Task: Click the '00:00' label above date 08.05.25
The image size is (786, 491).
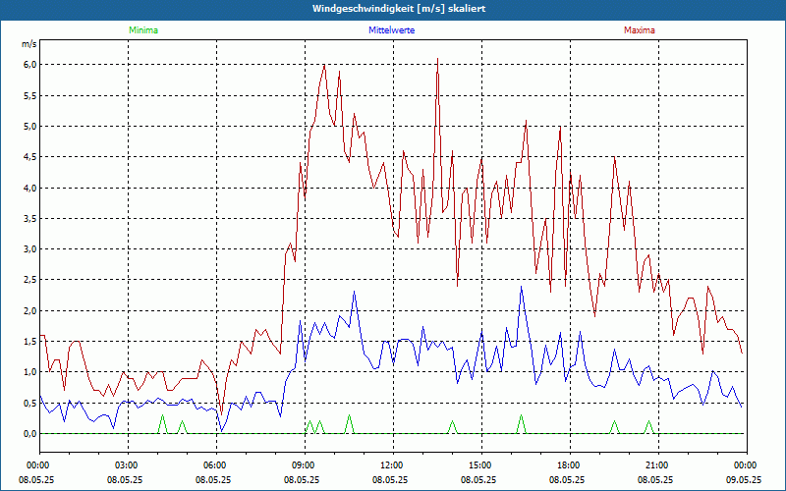Action: click(39, 465)
